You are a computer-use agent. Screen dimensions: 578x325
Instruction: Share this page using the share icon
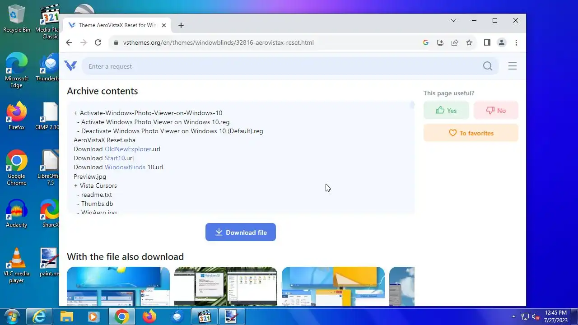pyautogui.click(x=455, y=42)
